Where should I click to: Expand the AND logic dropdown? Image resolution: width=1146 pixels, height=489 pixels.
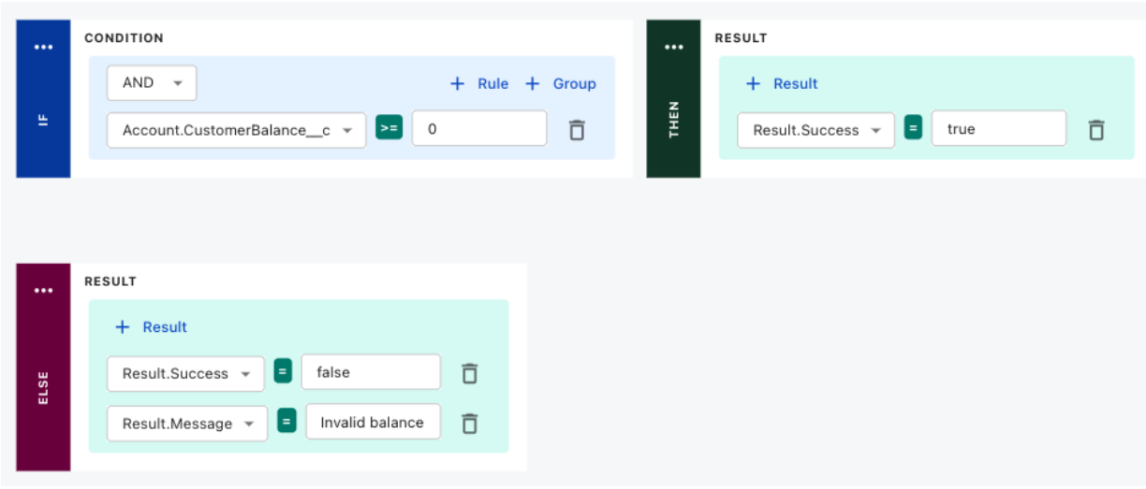coord(152,83)
